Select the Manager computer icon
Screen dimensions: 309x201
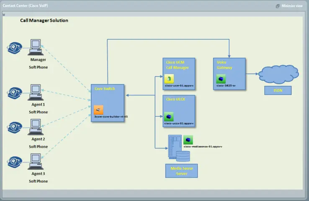coord(36,47)
